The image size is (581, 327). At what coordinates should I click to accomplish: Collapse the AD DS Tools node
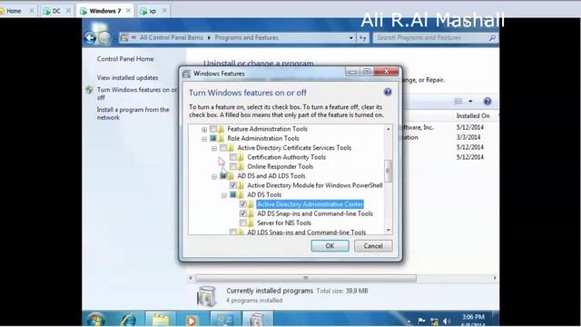click(224, 195)
